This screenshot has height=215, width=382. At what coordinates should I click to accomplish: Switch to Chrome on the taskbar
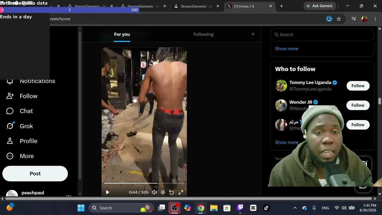[x=201, y=208]
